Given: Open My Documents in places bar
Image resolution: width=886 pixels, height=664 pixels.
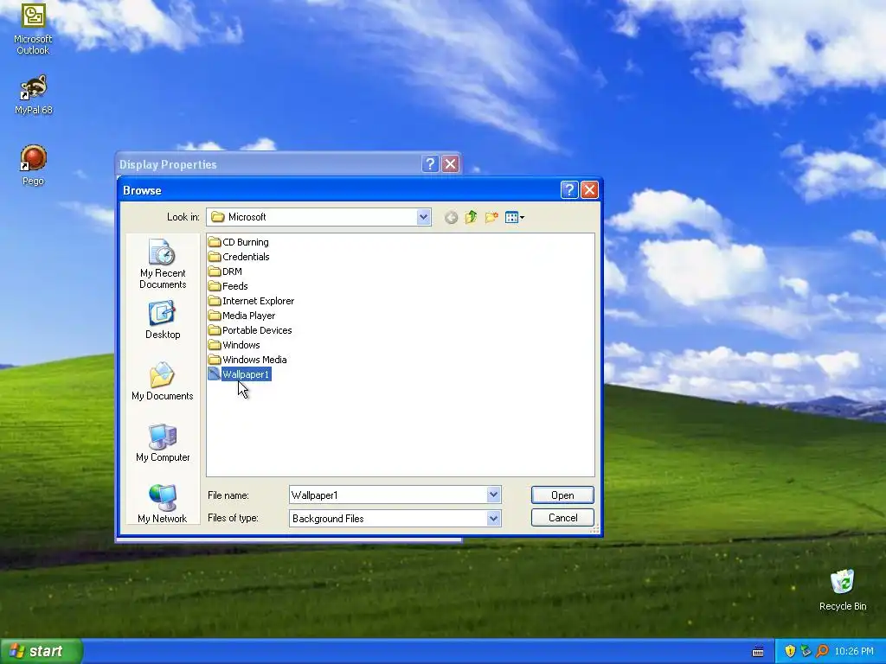Looking at the screenshot, I should coord(163,381).
